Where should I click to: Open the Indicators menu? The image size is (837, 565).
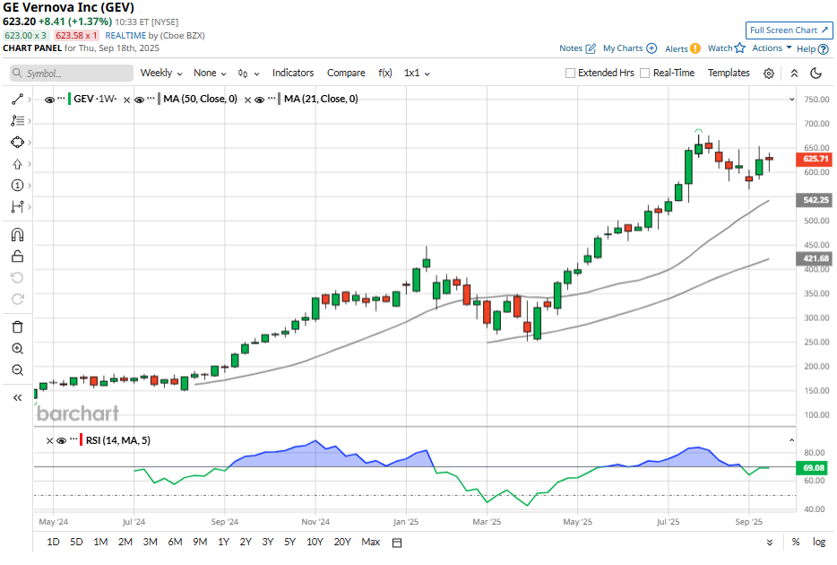[x=293, y=73]
